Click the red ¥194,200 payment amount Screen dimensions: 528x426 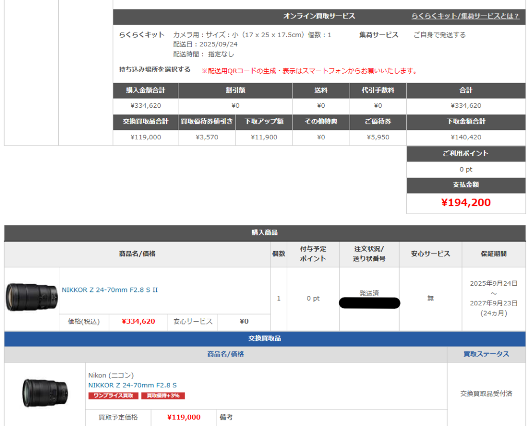tap(466, 203)
